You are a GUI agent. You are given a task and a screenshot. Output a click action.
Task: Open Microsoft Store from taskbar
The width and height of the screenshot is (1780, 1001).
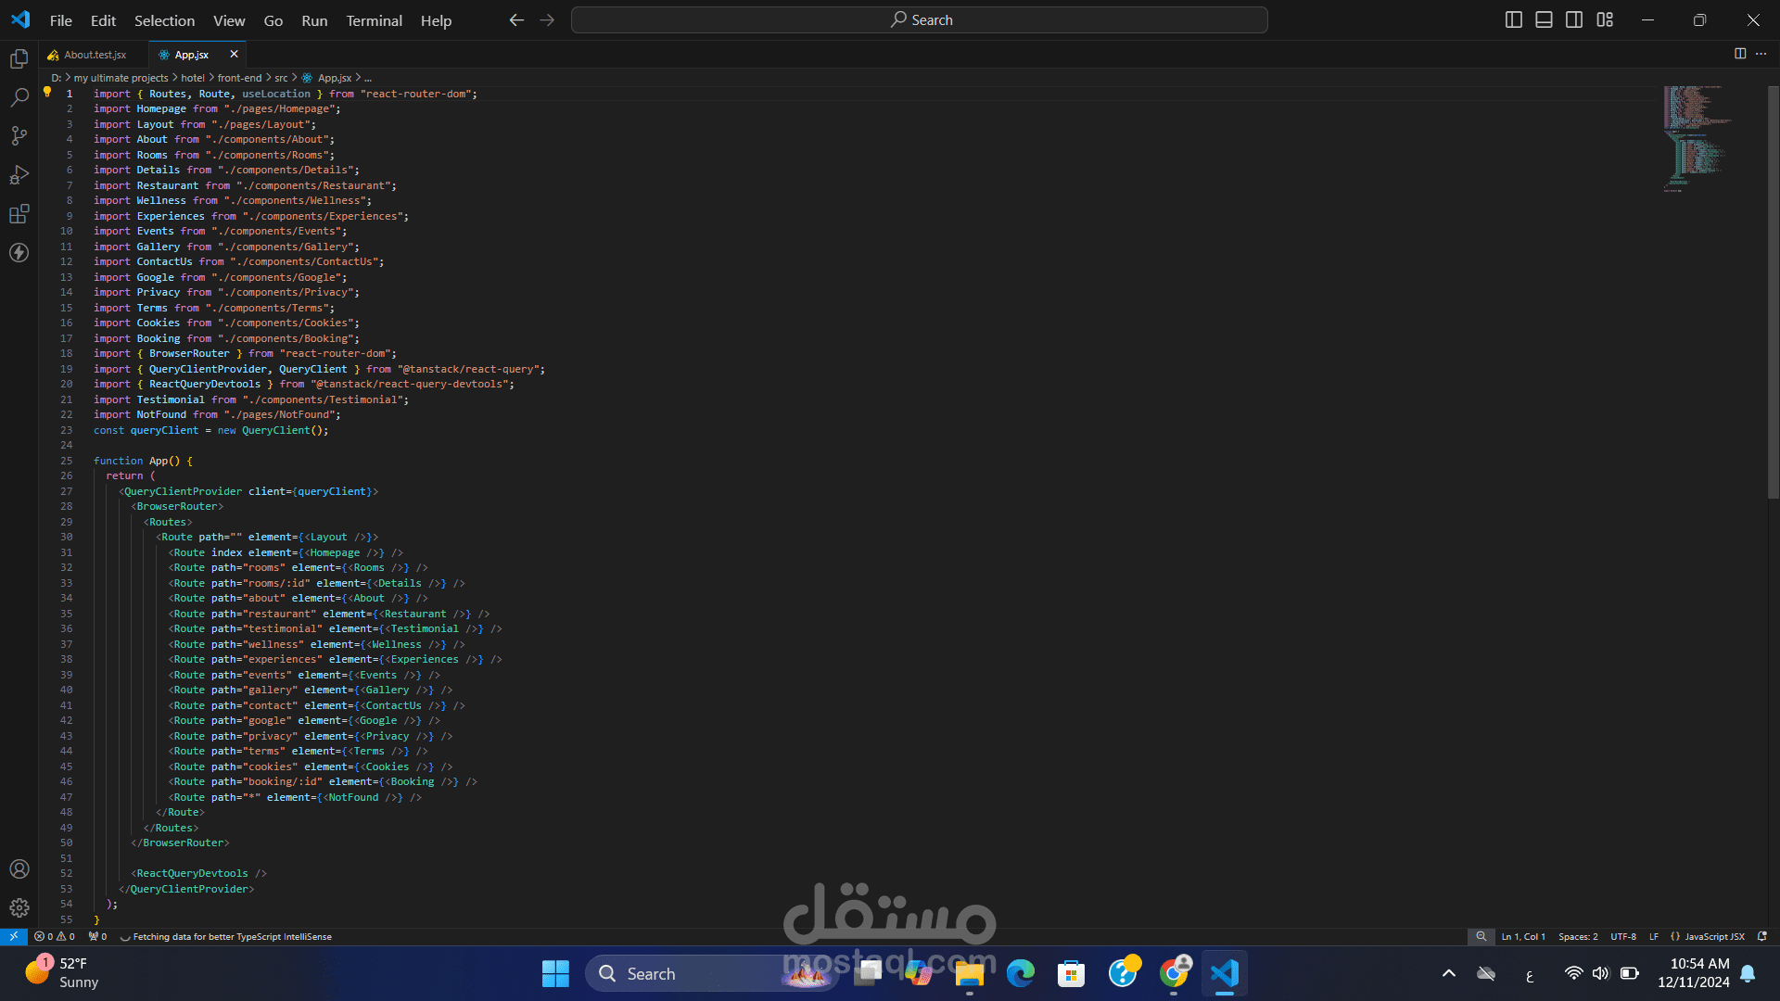pyautogui.click(x=1072, y=973)
